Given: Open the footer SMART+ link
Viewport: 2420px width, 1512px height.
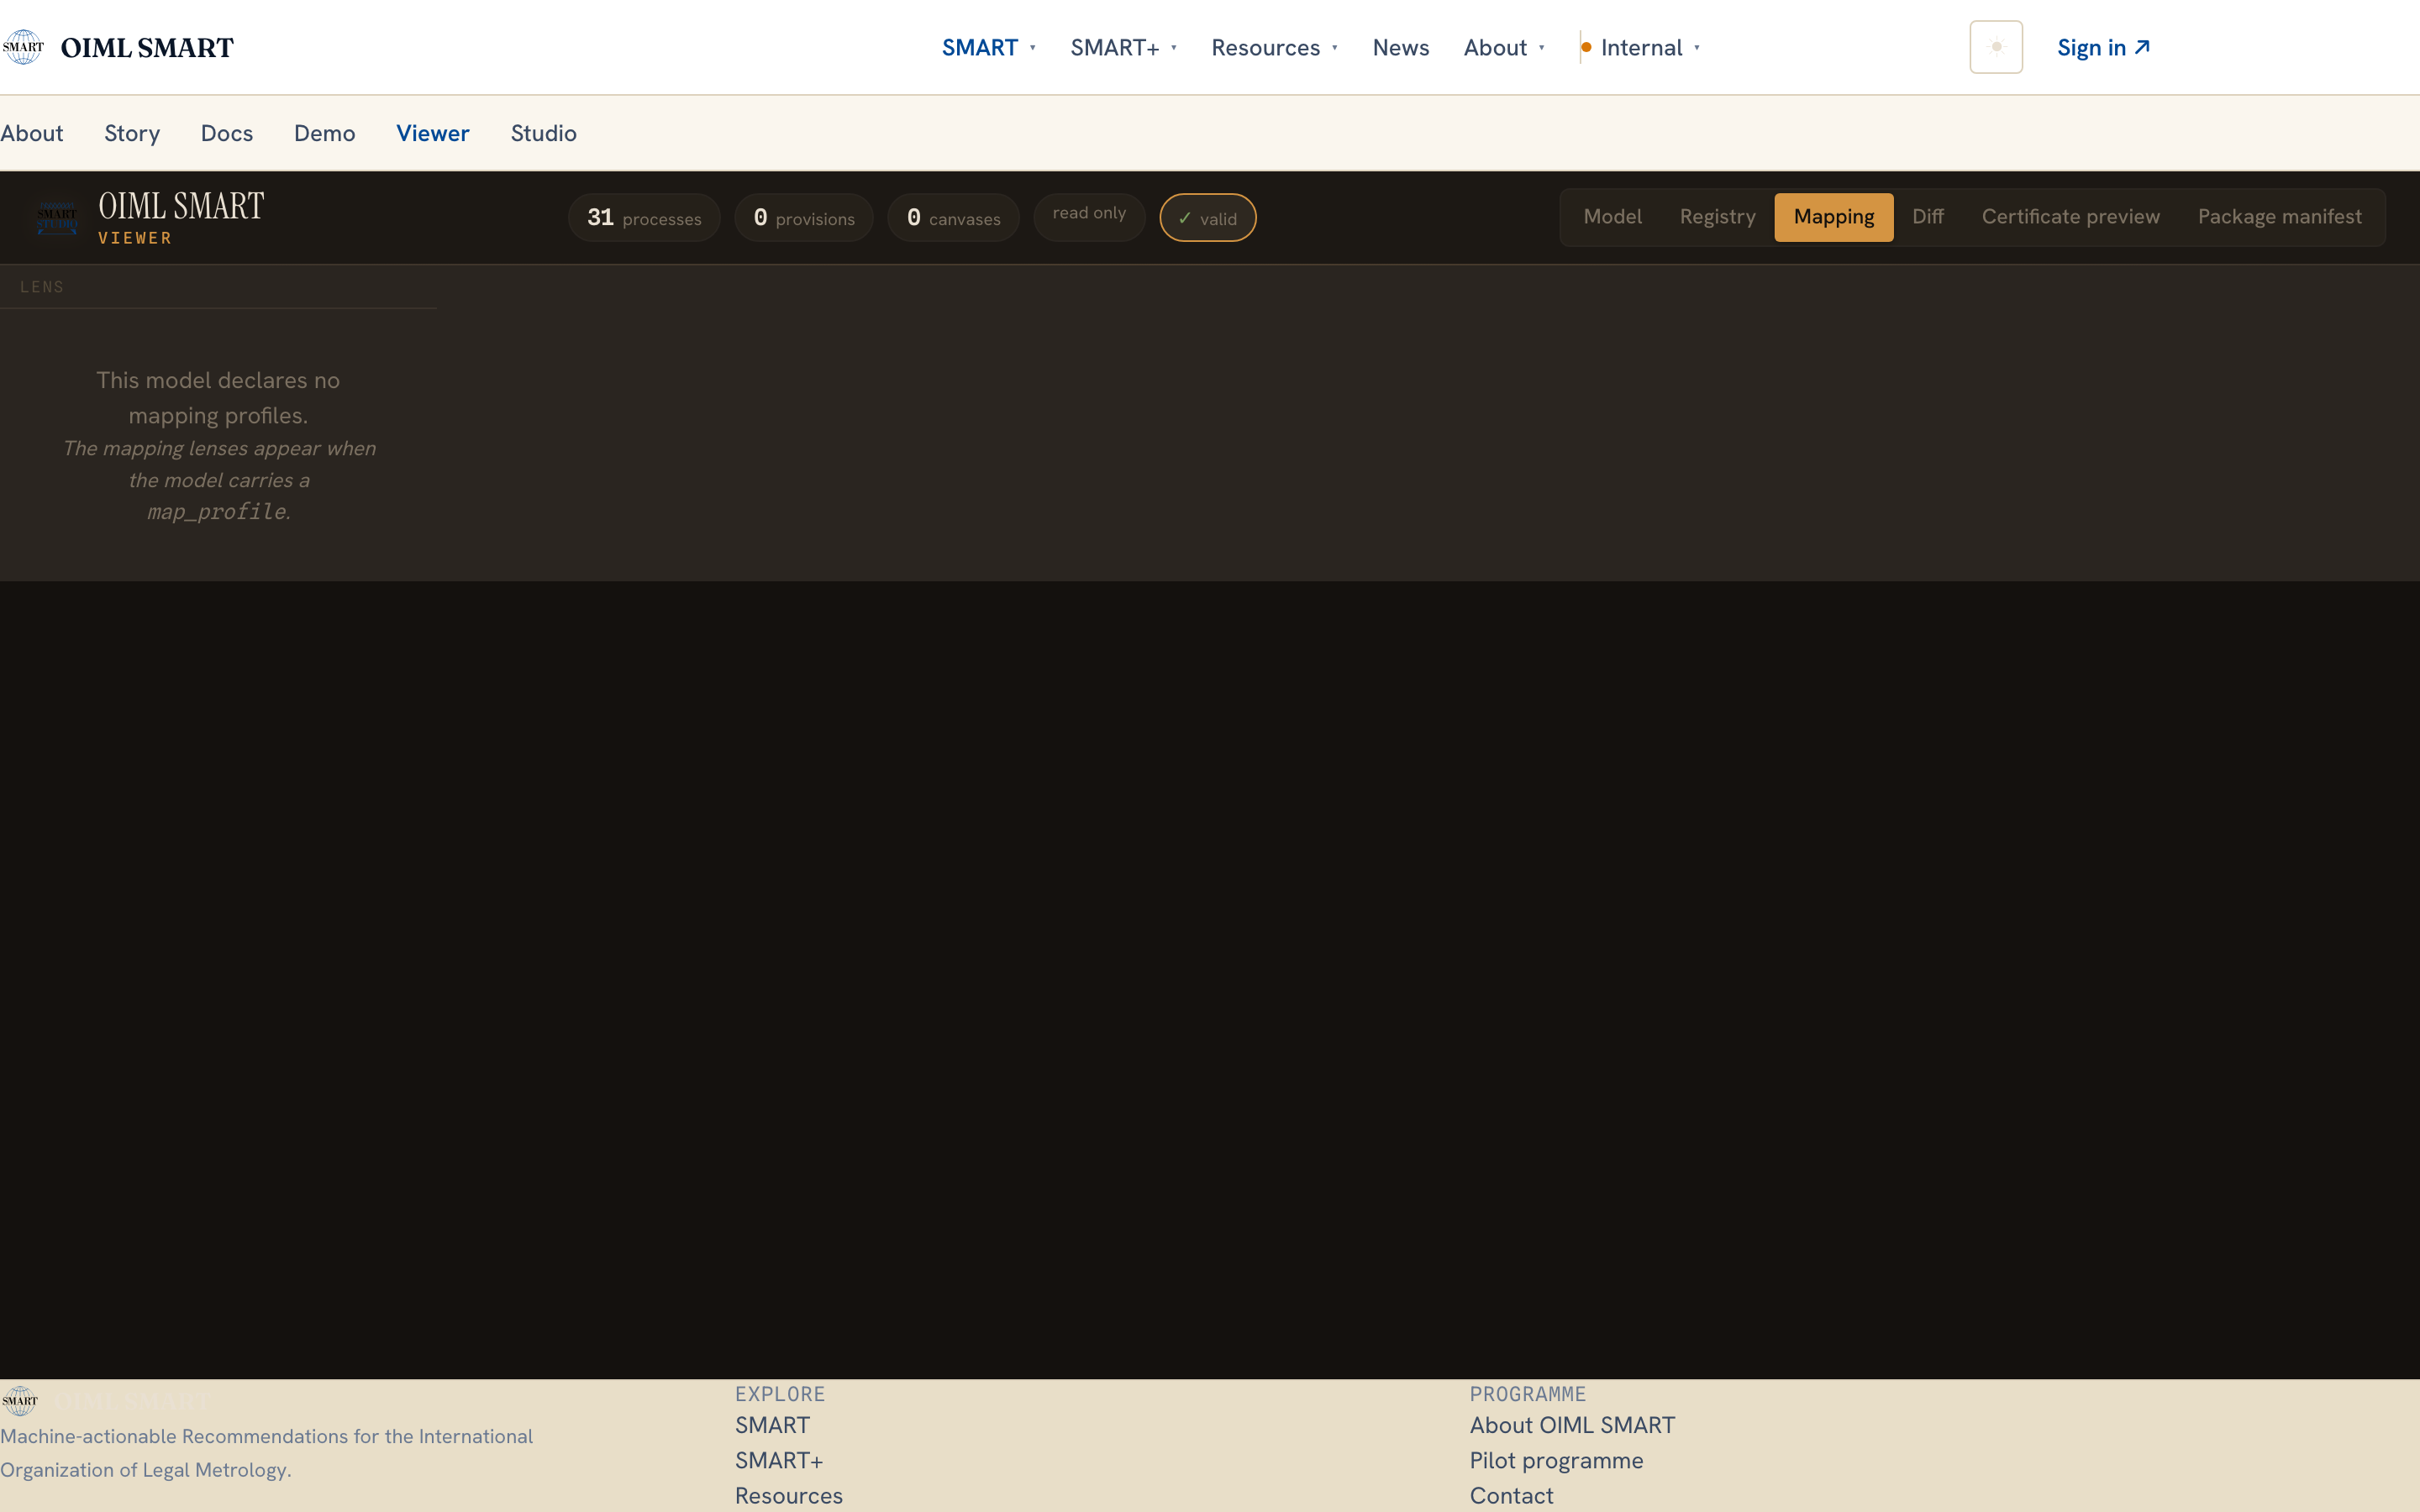Looking at the screenshot, I should [779, 1460].
